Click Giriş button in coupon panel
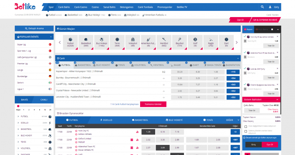The image size is (295, 155). coord(253,145)
